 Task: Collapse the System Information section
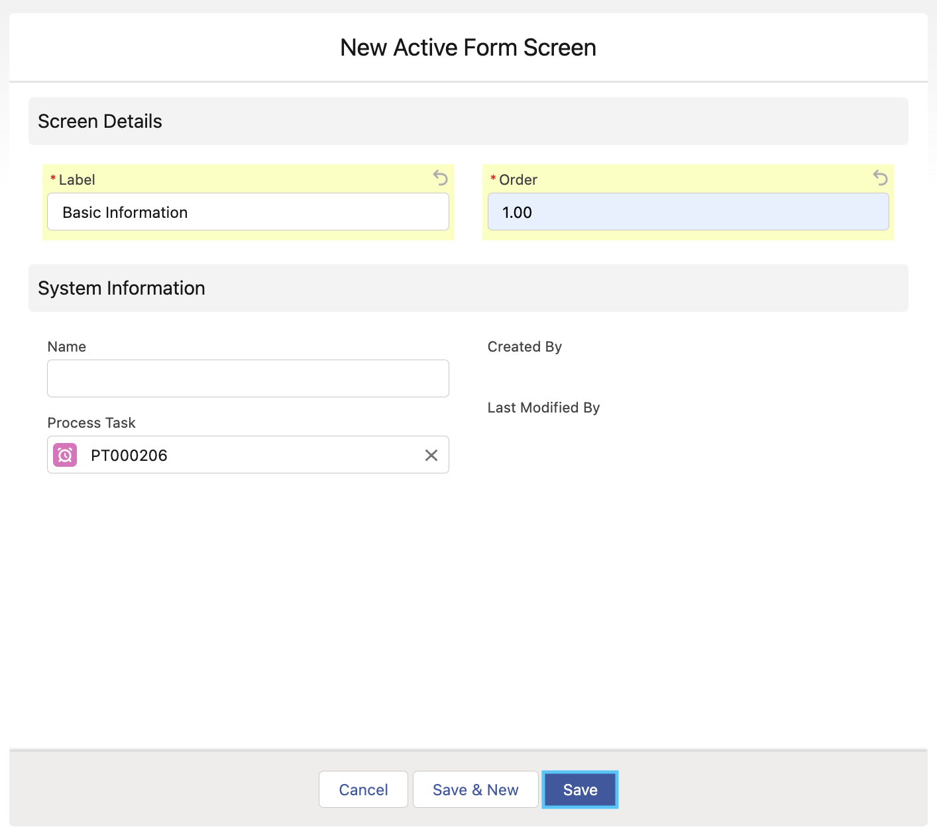point(121,288)
